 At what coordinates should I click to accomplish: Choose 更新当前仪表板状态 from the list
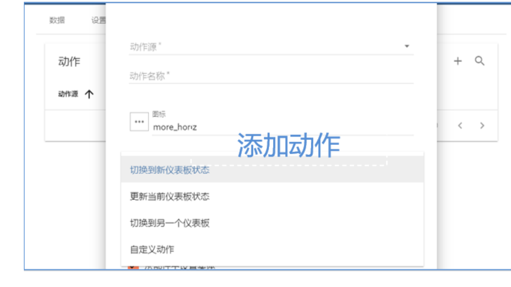pyautogui.click(x=169, y=196)
